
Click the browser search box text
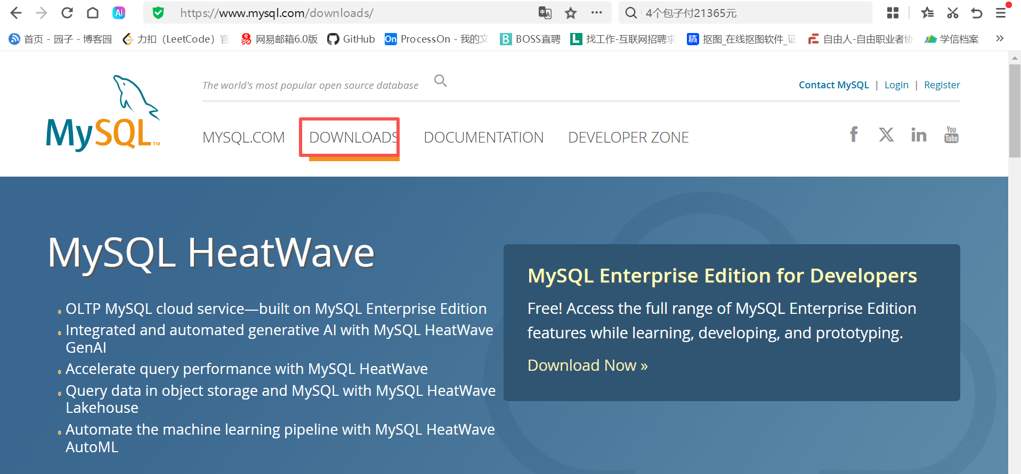click(691, 13)
